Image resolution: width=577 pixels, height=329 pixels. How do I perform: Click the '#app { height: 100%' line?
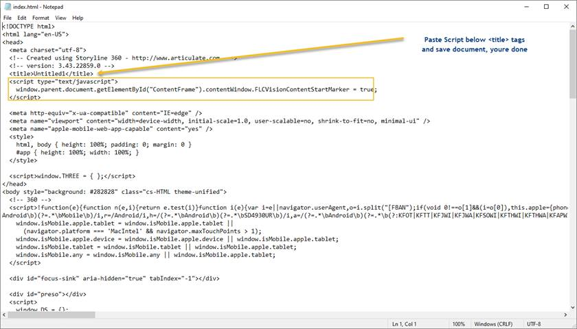pos(77,152)
